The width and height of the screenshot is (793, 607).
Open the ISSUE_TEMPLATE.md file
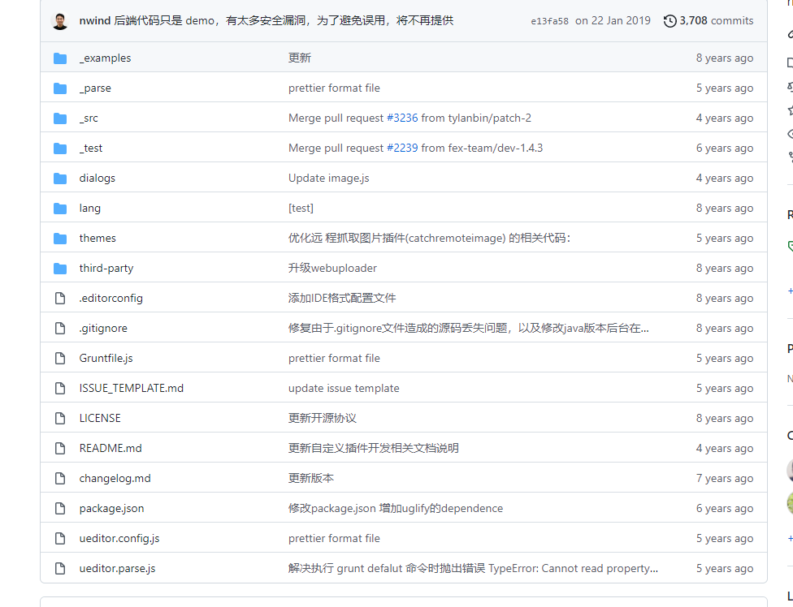pos(132,388)
